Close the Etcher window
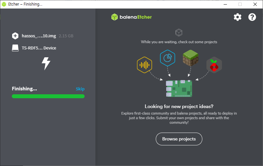Screen dimensions: 263x166 255,4
